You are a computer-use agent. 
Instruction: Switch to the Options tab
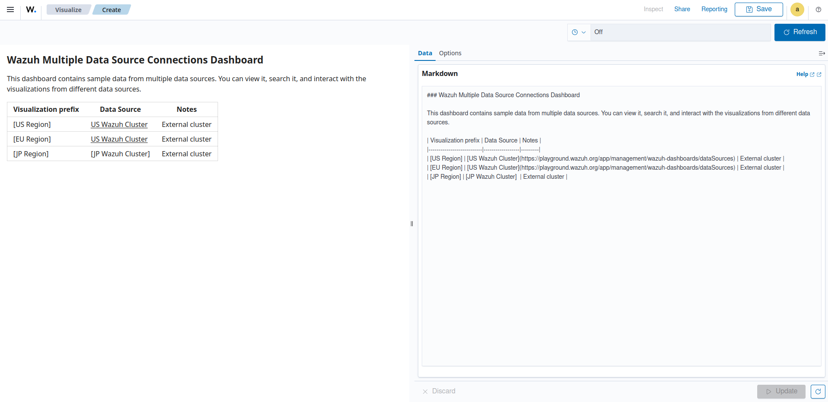[450, 53]
